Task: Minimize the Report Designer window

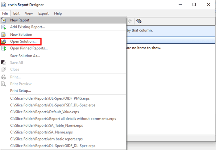Action: coord(180,5)
